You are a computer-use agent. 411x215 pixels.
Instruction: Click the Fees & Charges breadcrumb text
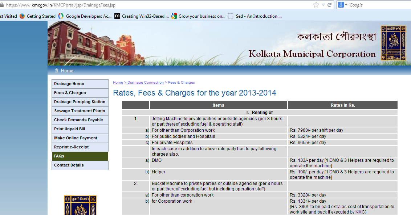[x=182, y=82]
